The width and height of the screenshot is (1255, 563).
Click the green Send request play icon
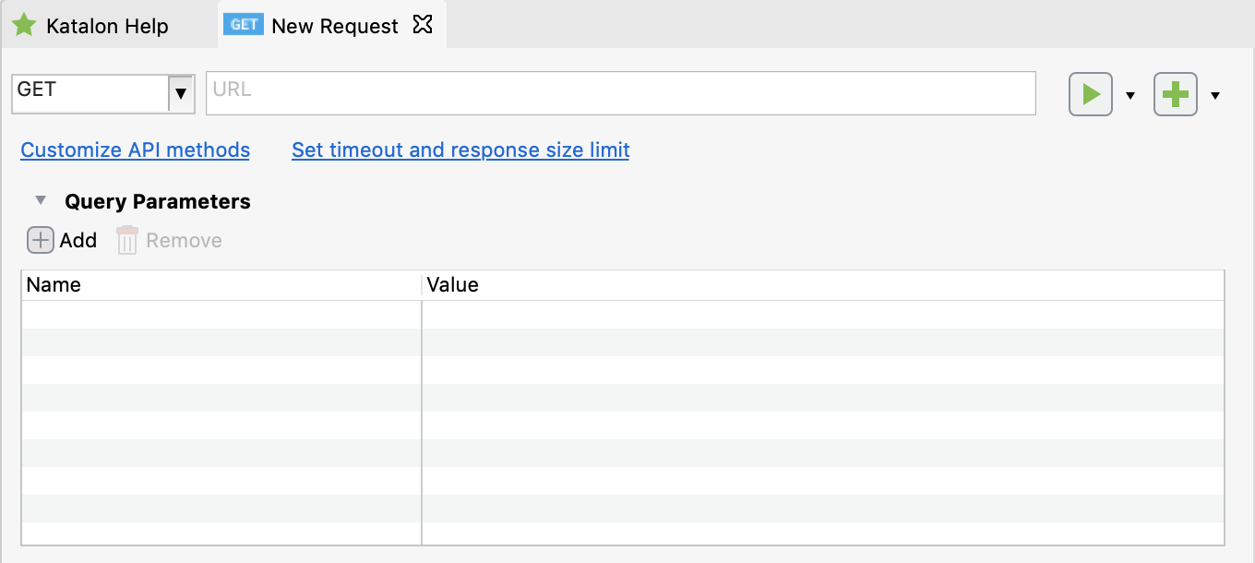[1091, 95]
